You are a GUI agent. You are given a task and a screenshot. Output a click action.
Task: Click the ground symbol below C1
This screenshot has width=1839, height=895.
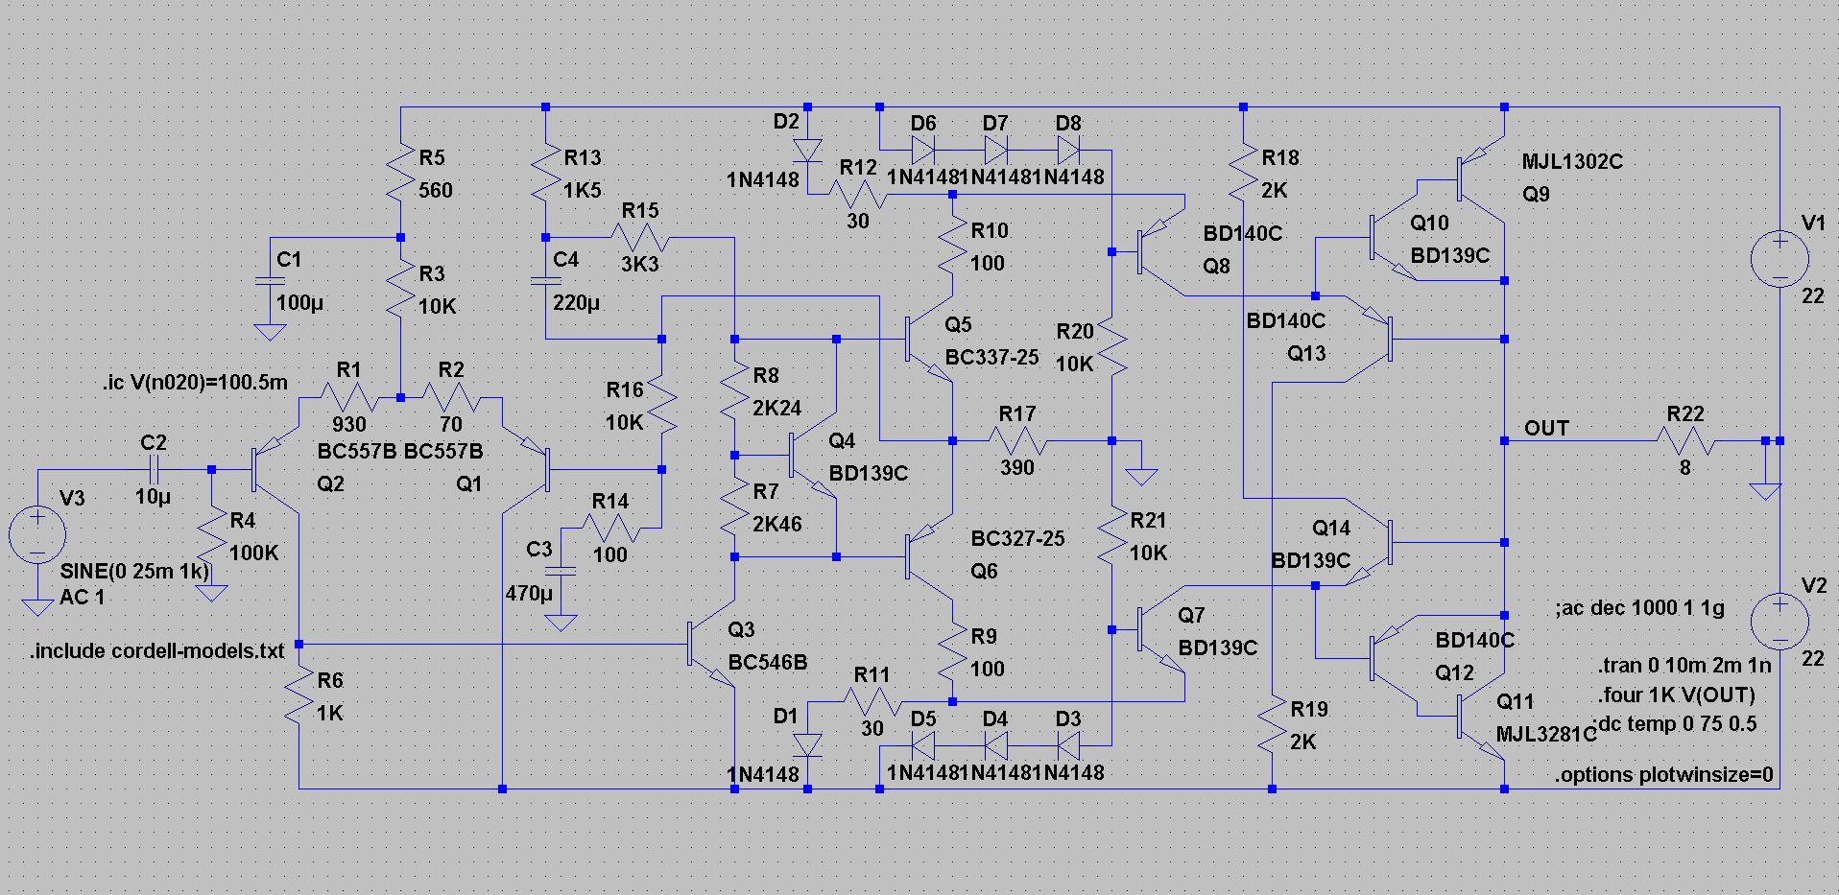[270, 332]
